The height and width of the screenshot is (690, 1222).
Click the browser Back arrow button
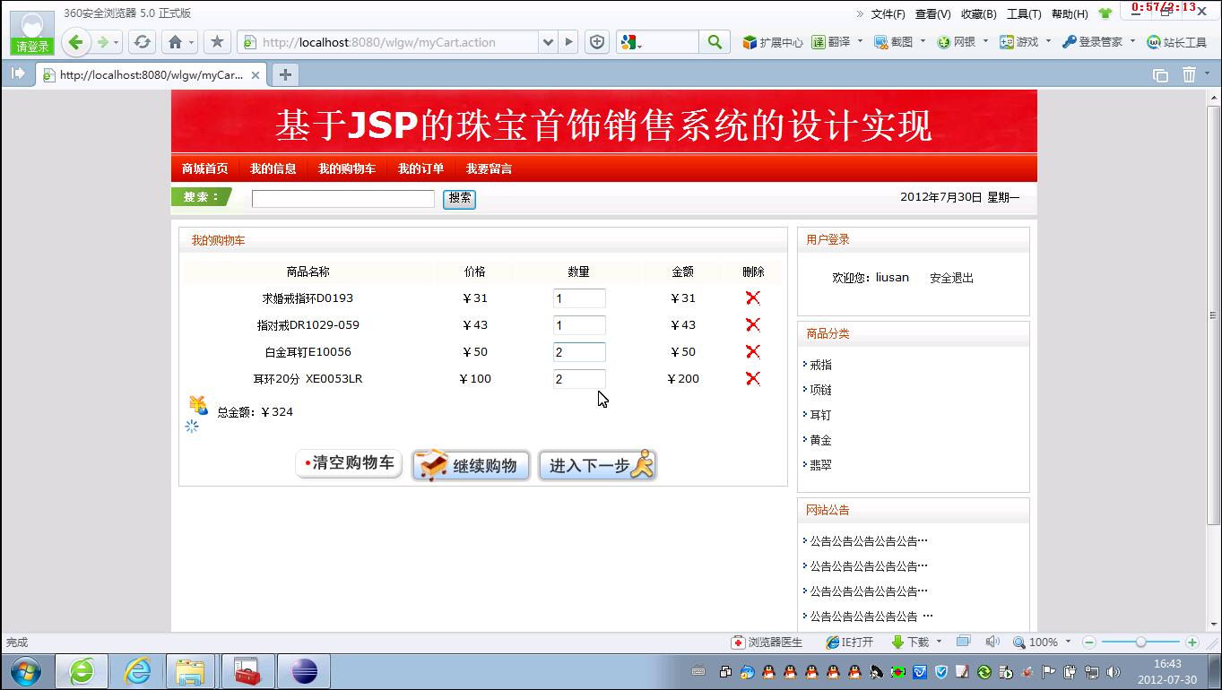click(x=76, y=42)
